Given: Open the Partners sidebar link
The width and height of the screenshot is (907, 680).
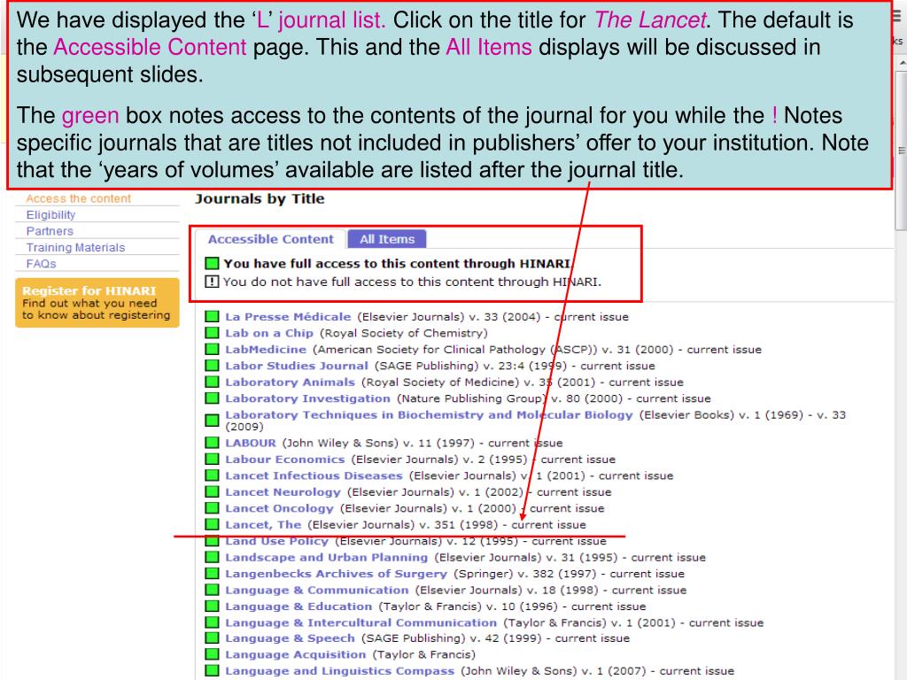Looking at the screenshot, I should click(x=50, y=231).
